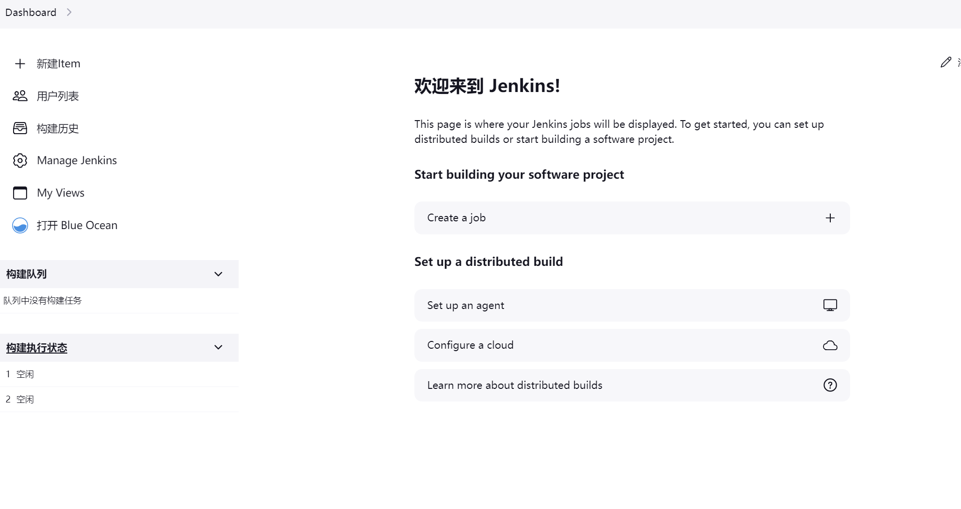
Task: Click Configure a cloud
Action: pos(632,345)
